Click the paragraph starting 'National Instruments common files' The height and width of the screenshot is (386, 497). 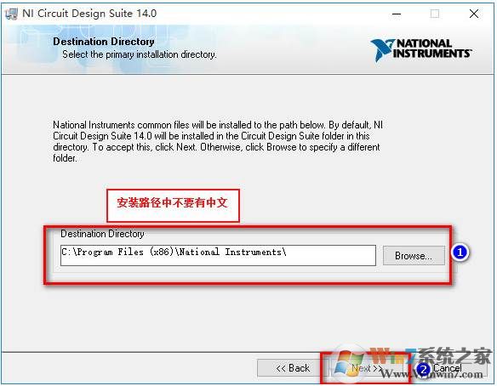pos(218,141)
